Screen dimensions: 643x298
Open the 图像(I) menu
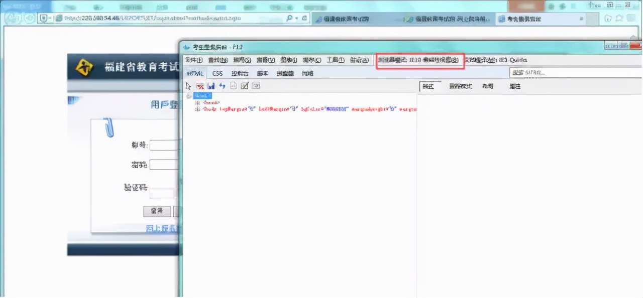[x=289, y=60]
